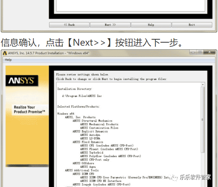218x187 pixels.
Task: Select 'ANSYS CFD-Post only' line
Action: pos(95,160)
